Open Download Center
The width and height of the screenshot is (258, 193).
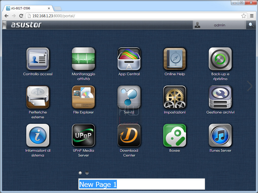coord(129,135)
